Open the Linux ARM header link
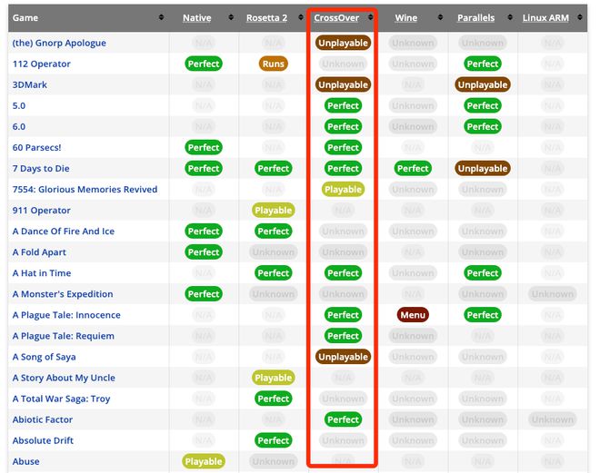This screenshot has height=473, width=600. point(545,18)
